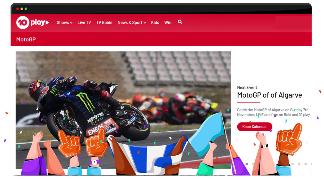324x179 pixels.
Task: Select the Win menu item
Action: point(168,22)
